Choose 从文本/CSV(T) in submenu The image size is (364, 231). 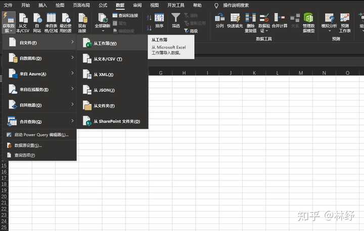pos(112,59)
